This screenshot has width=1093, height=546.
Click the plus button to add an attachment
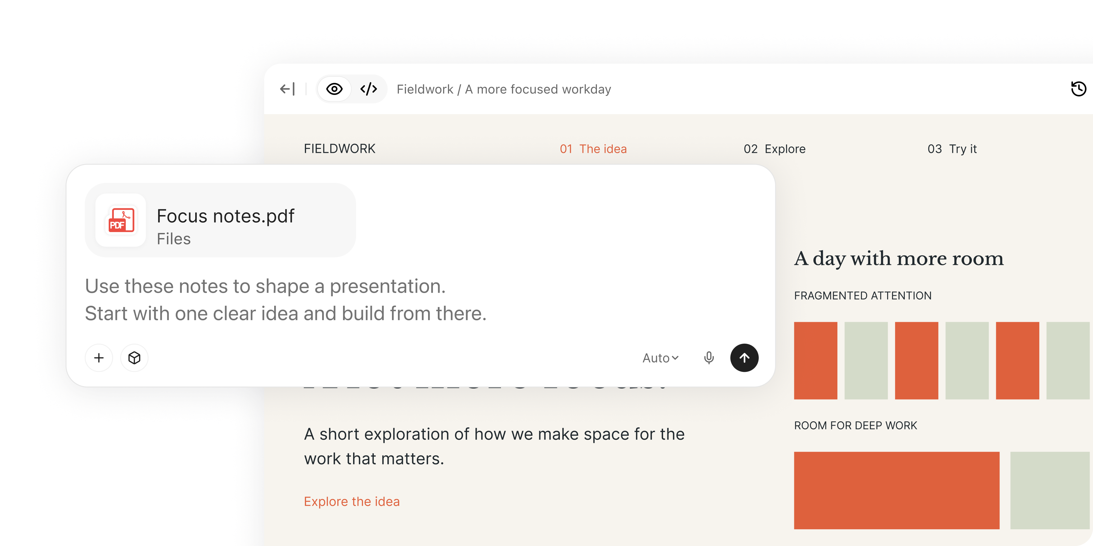[x=99, y=358]
